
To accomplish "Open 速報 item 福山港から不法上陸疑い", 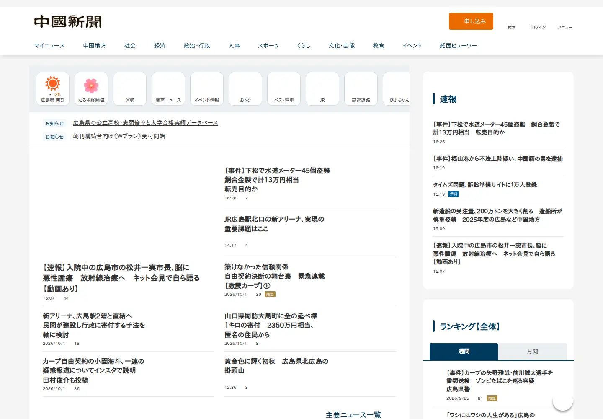I will click(x=498, y=159).
